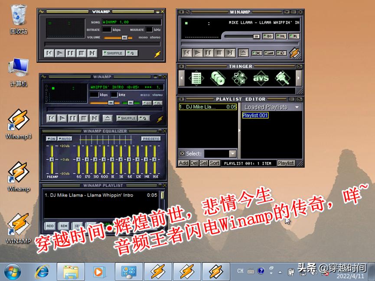Click the 60 Hz equalizer band slider
The height and width of the screenshot is (281, 375).
click(78, 159)
